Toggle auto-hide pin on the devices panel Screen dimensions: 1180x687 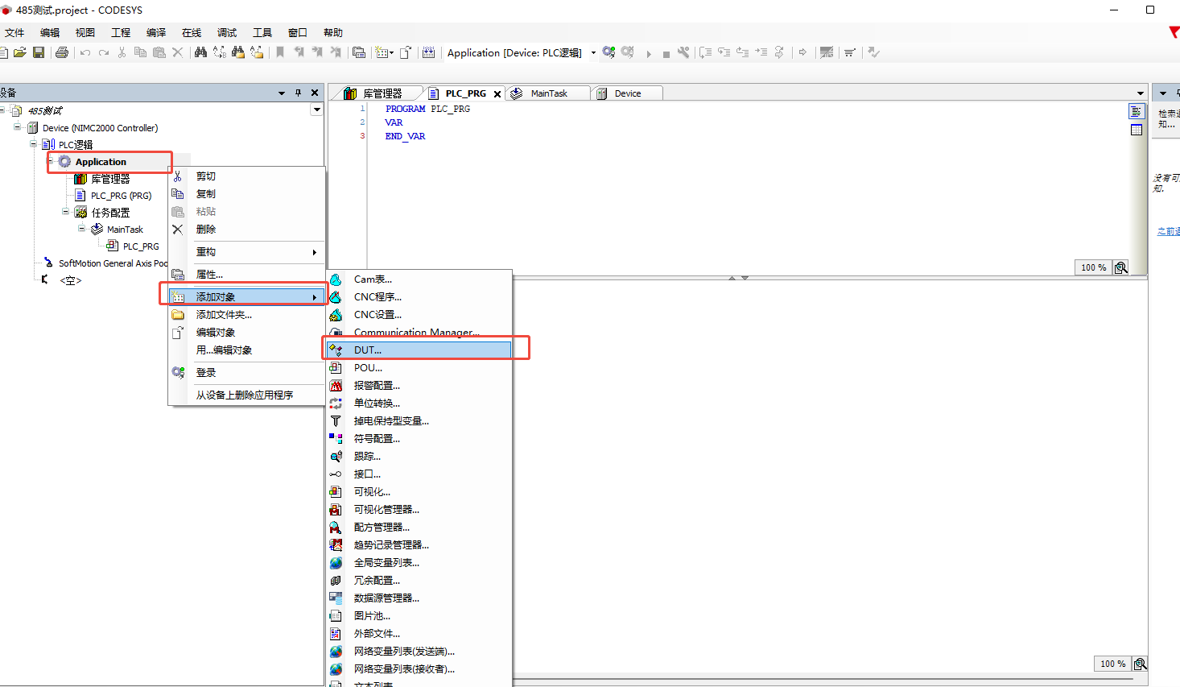click(x=298, y=93)
